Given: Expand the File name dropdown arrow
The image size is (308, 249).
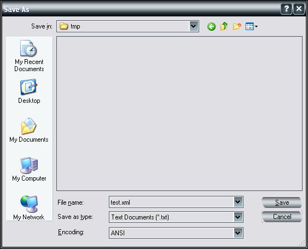Looking at the screenshot, I should 237,202.
